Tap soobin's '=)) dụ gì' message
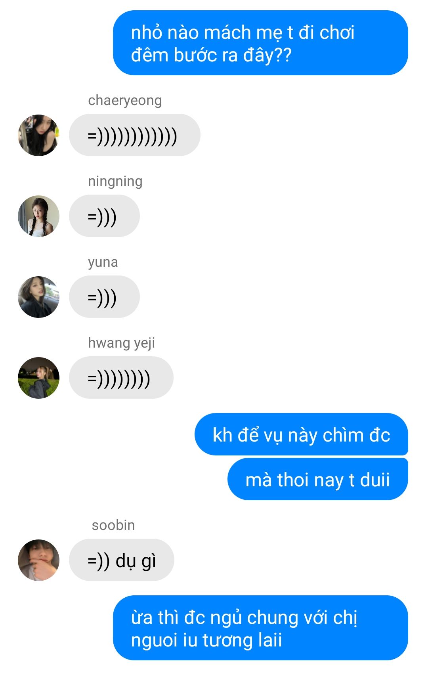Viewport: 428px width, 677px height. [x=122, y=560]
